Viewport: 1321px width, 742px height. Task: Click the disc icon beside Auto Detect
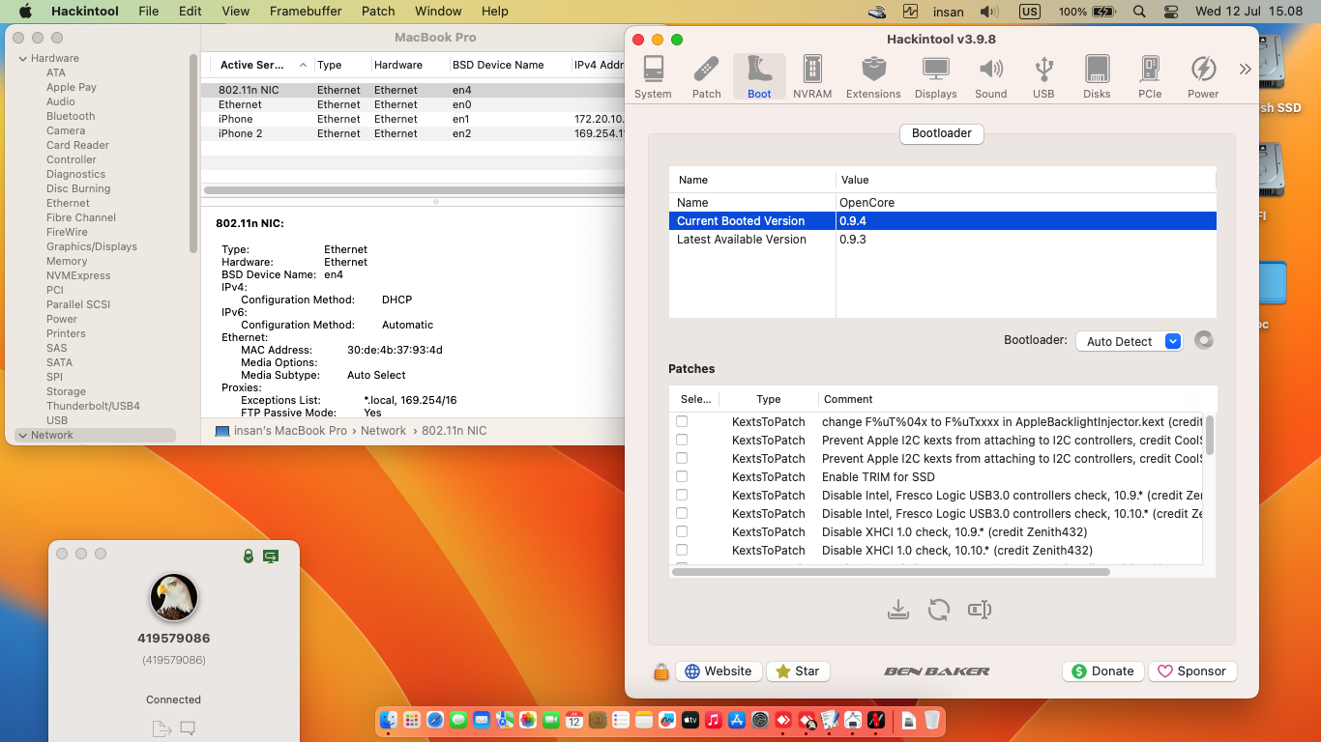tap(1203, 340)
